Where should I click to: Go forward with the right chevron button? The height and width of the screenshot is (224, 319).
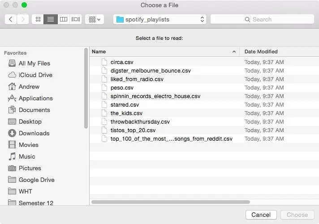click(22, 19)
